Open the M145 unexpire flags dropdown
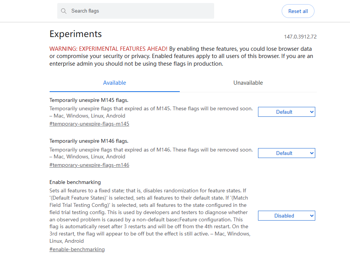Screen dimensions: 350x258 (x=286, y=112)
